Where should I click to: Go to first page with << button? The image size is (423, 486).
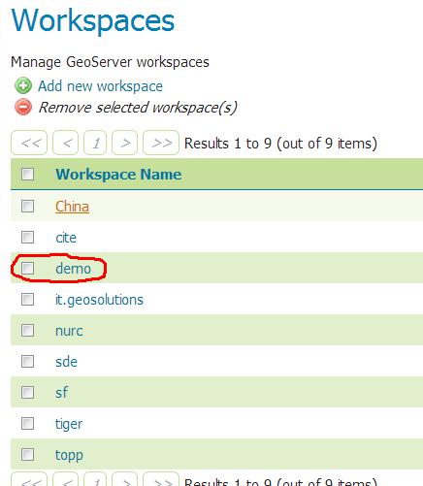[x=29, y=143]
